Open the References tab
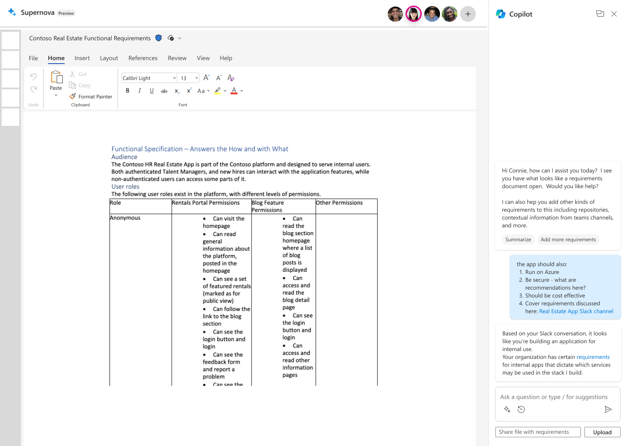Image resolution: width=628 pixels, height=446 pixels. pyautogui.click(x=143, y=58)
